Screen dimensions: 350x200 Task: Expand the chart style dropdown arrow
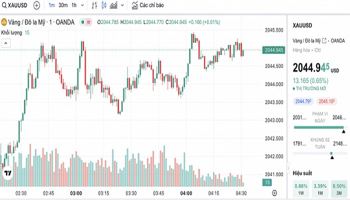tap(122, 5)
